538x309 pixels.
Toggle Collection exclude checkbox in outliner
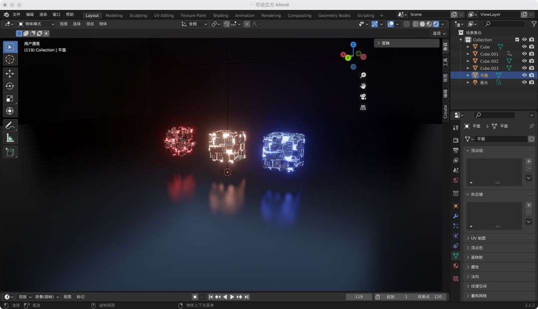[517, 40]
